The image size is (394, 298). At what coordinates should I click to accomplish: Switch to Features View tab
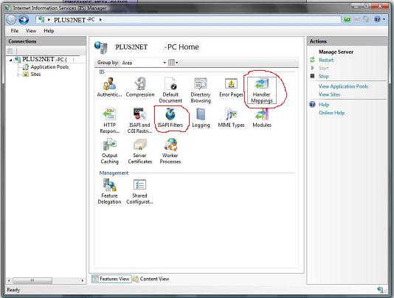tap(111, 279)
